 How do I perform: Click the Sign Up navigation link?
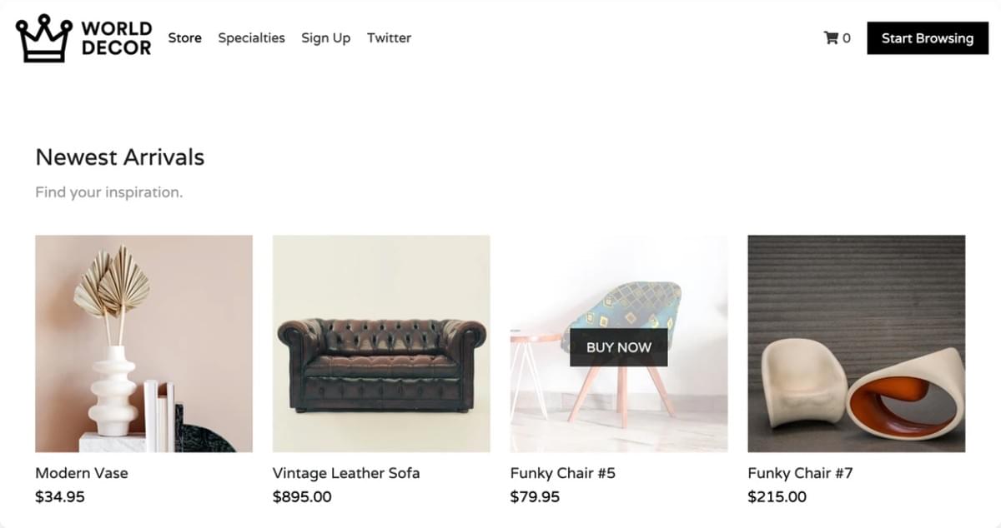tap(325, 38)
